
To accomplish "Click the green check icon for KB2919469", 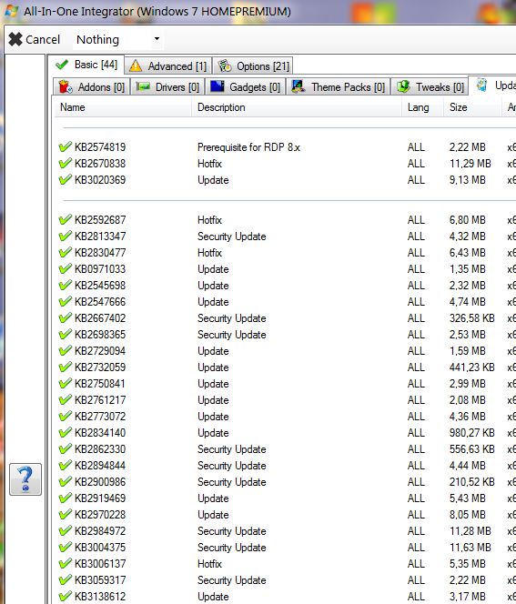I will click(x=66, y=498).
